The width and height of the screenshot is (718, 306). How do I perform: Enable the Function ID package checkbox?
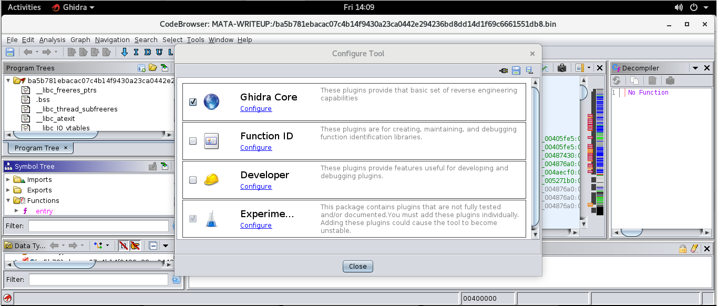[193, 141]
